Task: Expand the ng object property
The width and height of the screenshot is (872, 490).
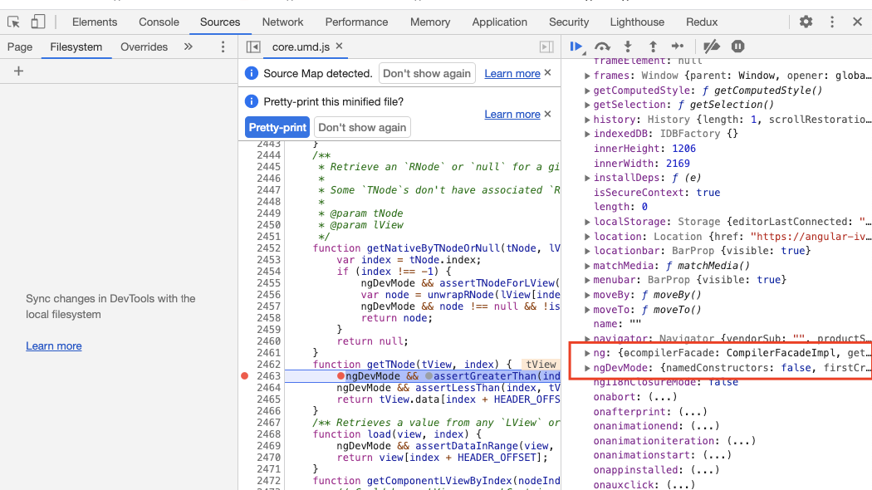Action: point(587,353)
